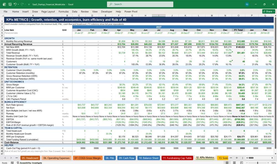Click the horizontal scrollbar thumb
The width and height of the screenshot is (277, 164).
251,158
